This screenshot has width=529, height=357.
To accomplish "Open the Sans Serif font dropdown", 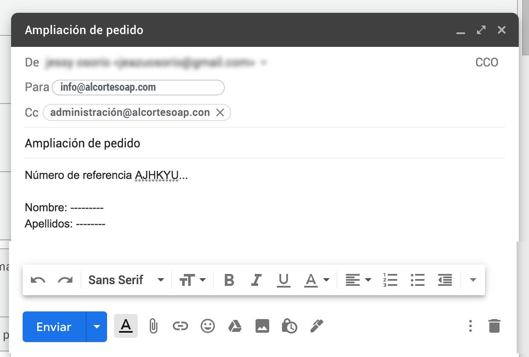I will point(126,280).
